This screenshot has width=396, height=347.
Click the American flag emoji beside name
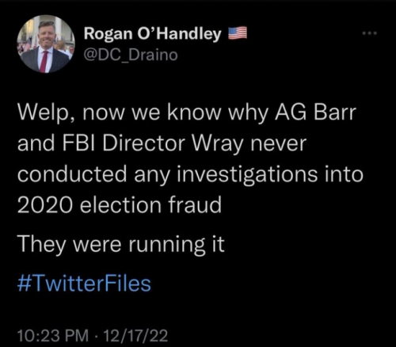pos(238,33)
